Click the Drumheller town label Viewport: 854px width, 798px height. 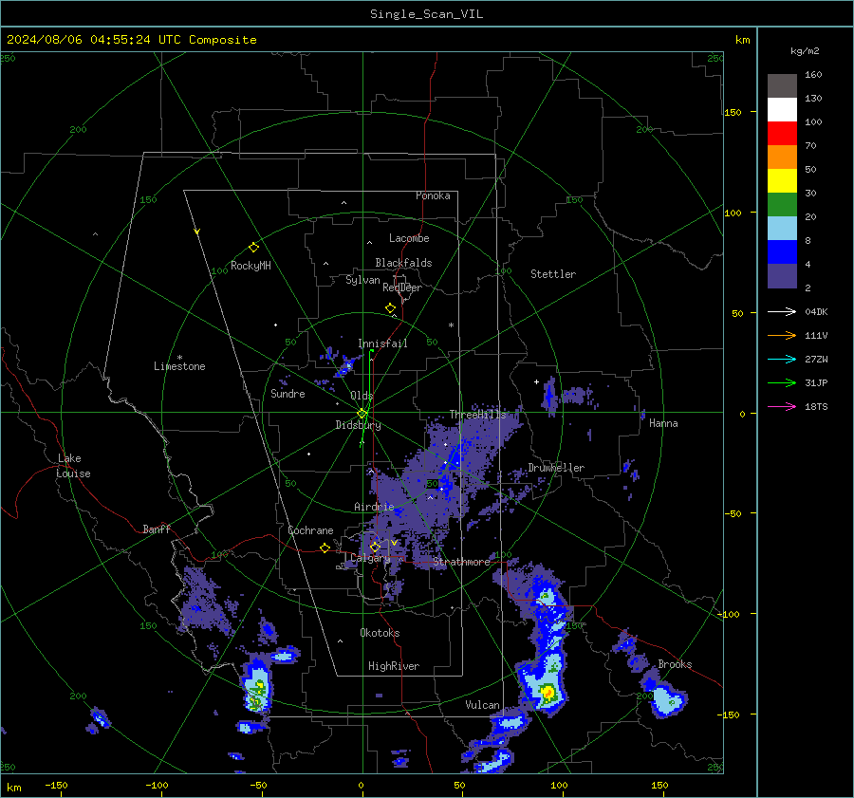556,468
